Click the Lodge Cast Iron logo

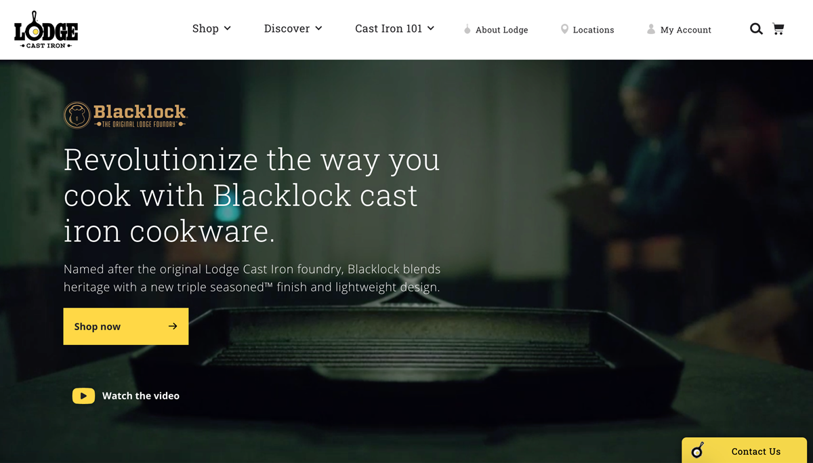click(x=46, y=30)
